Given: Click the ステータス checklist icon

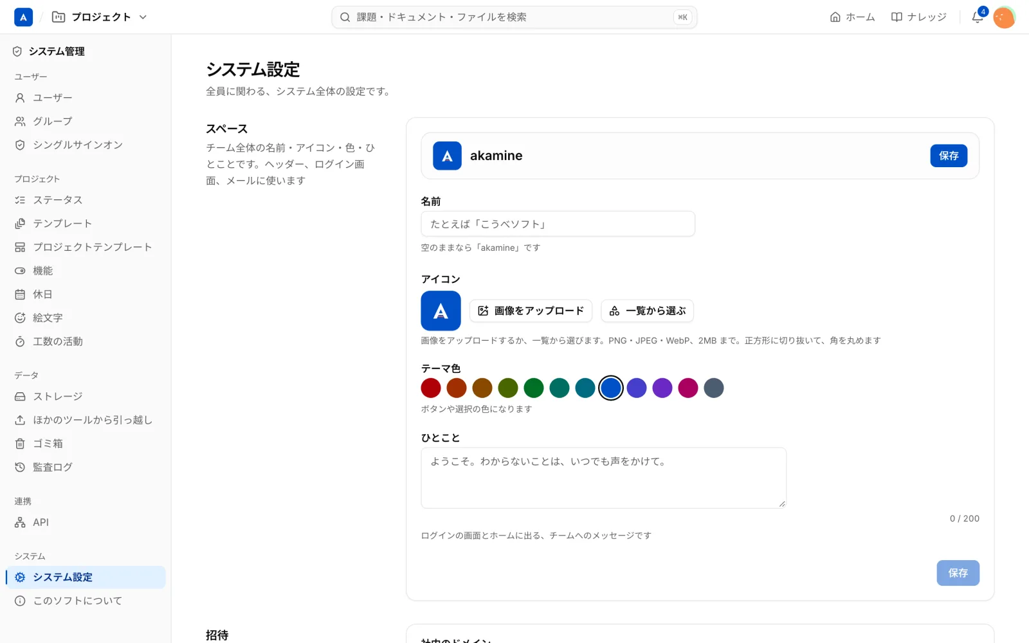Looking at the screenshot, I should coord(20,200).
